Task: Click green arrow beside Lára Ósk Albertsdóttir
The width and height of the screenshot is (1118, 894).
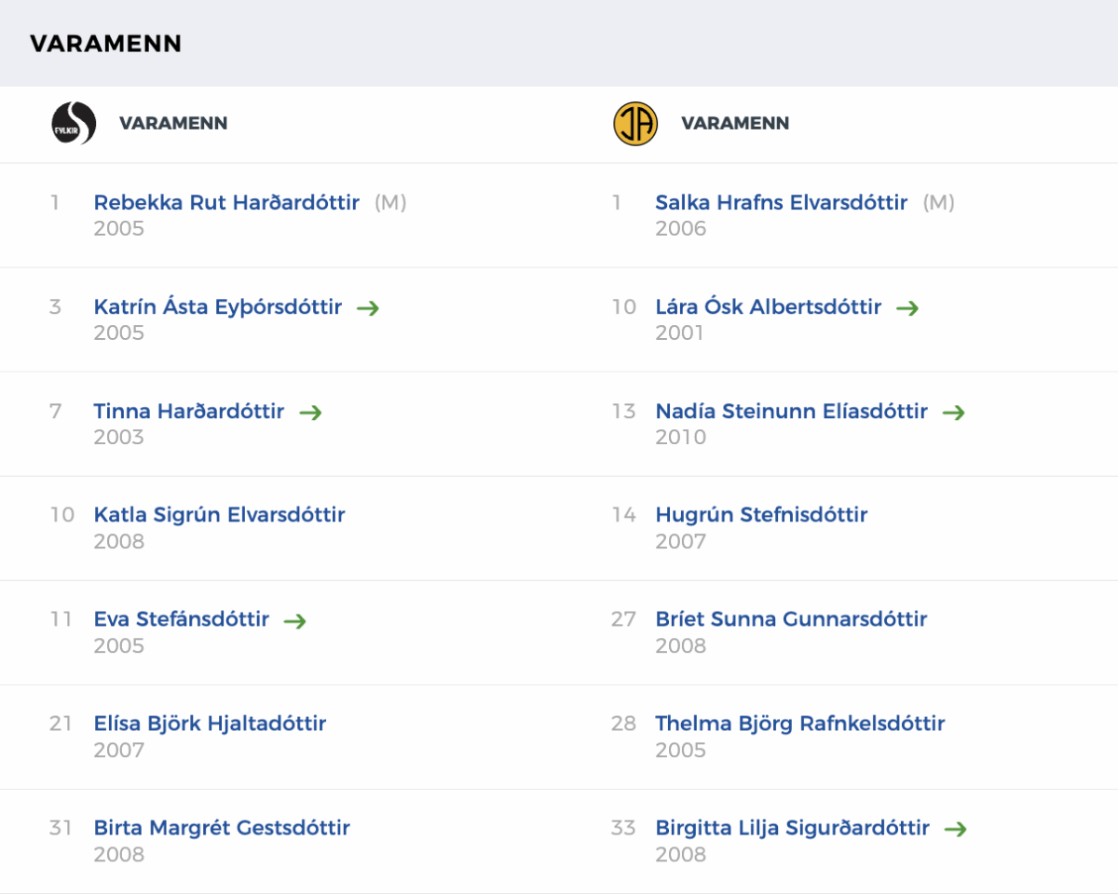Action: [907, 307]
